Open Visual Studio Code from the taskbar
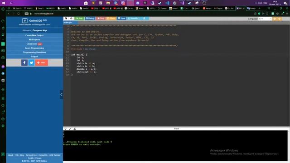Screen dimensions: 290x163 tap(167, 3)
